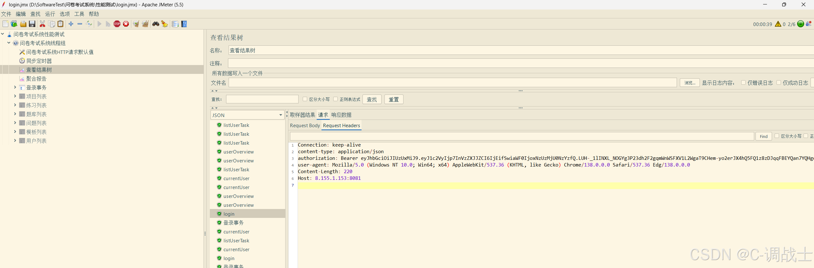Expand the 问题列表 tree node
The image size is (814, 268).
coord(15,123)
